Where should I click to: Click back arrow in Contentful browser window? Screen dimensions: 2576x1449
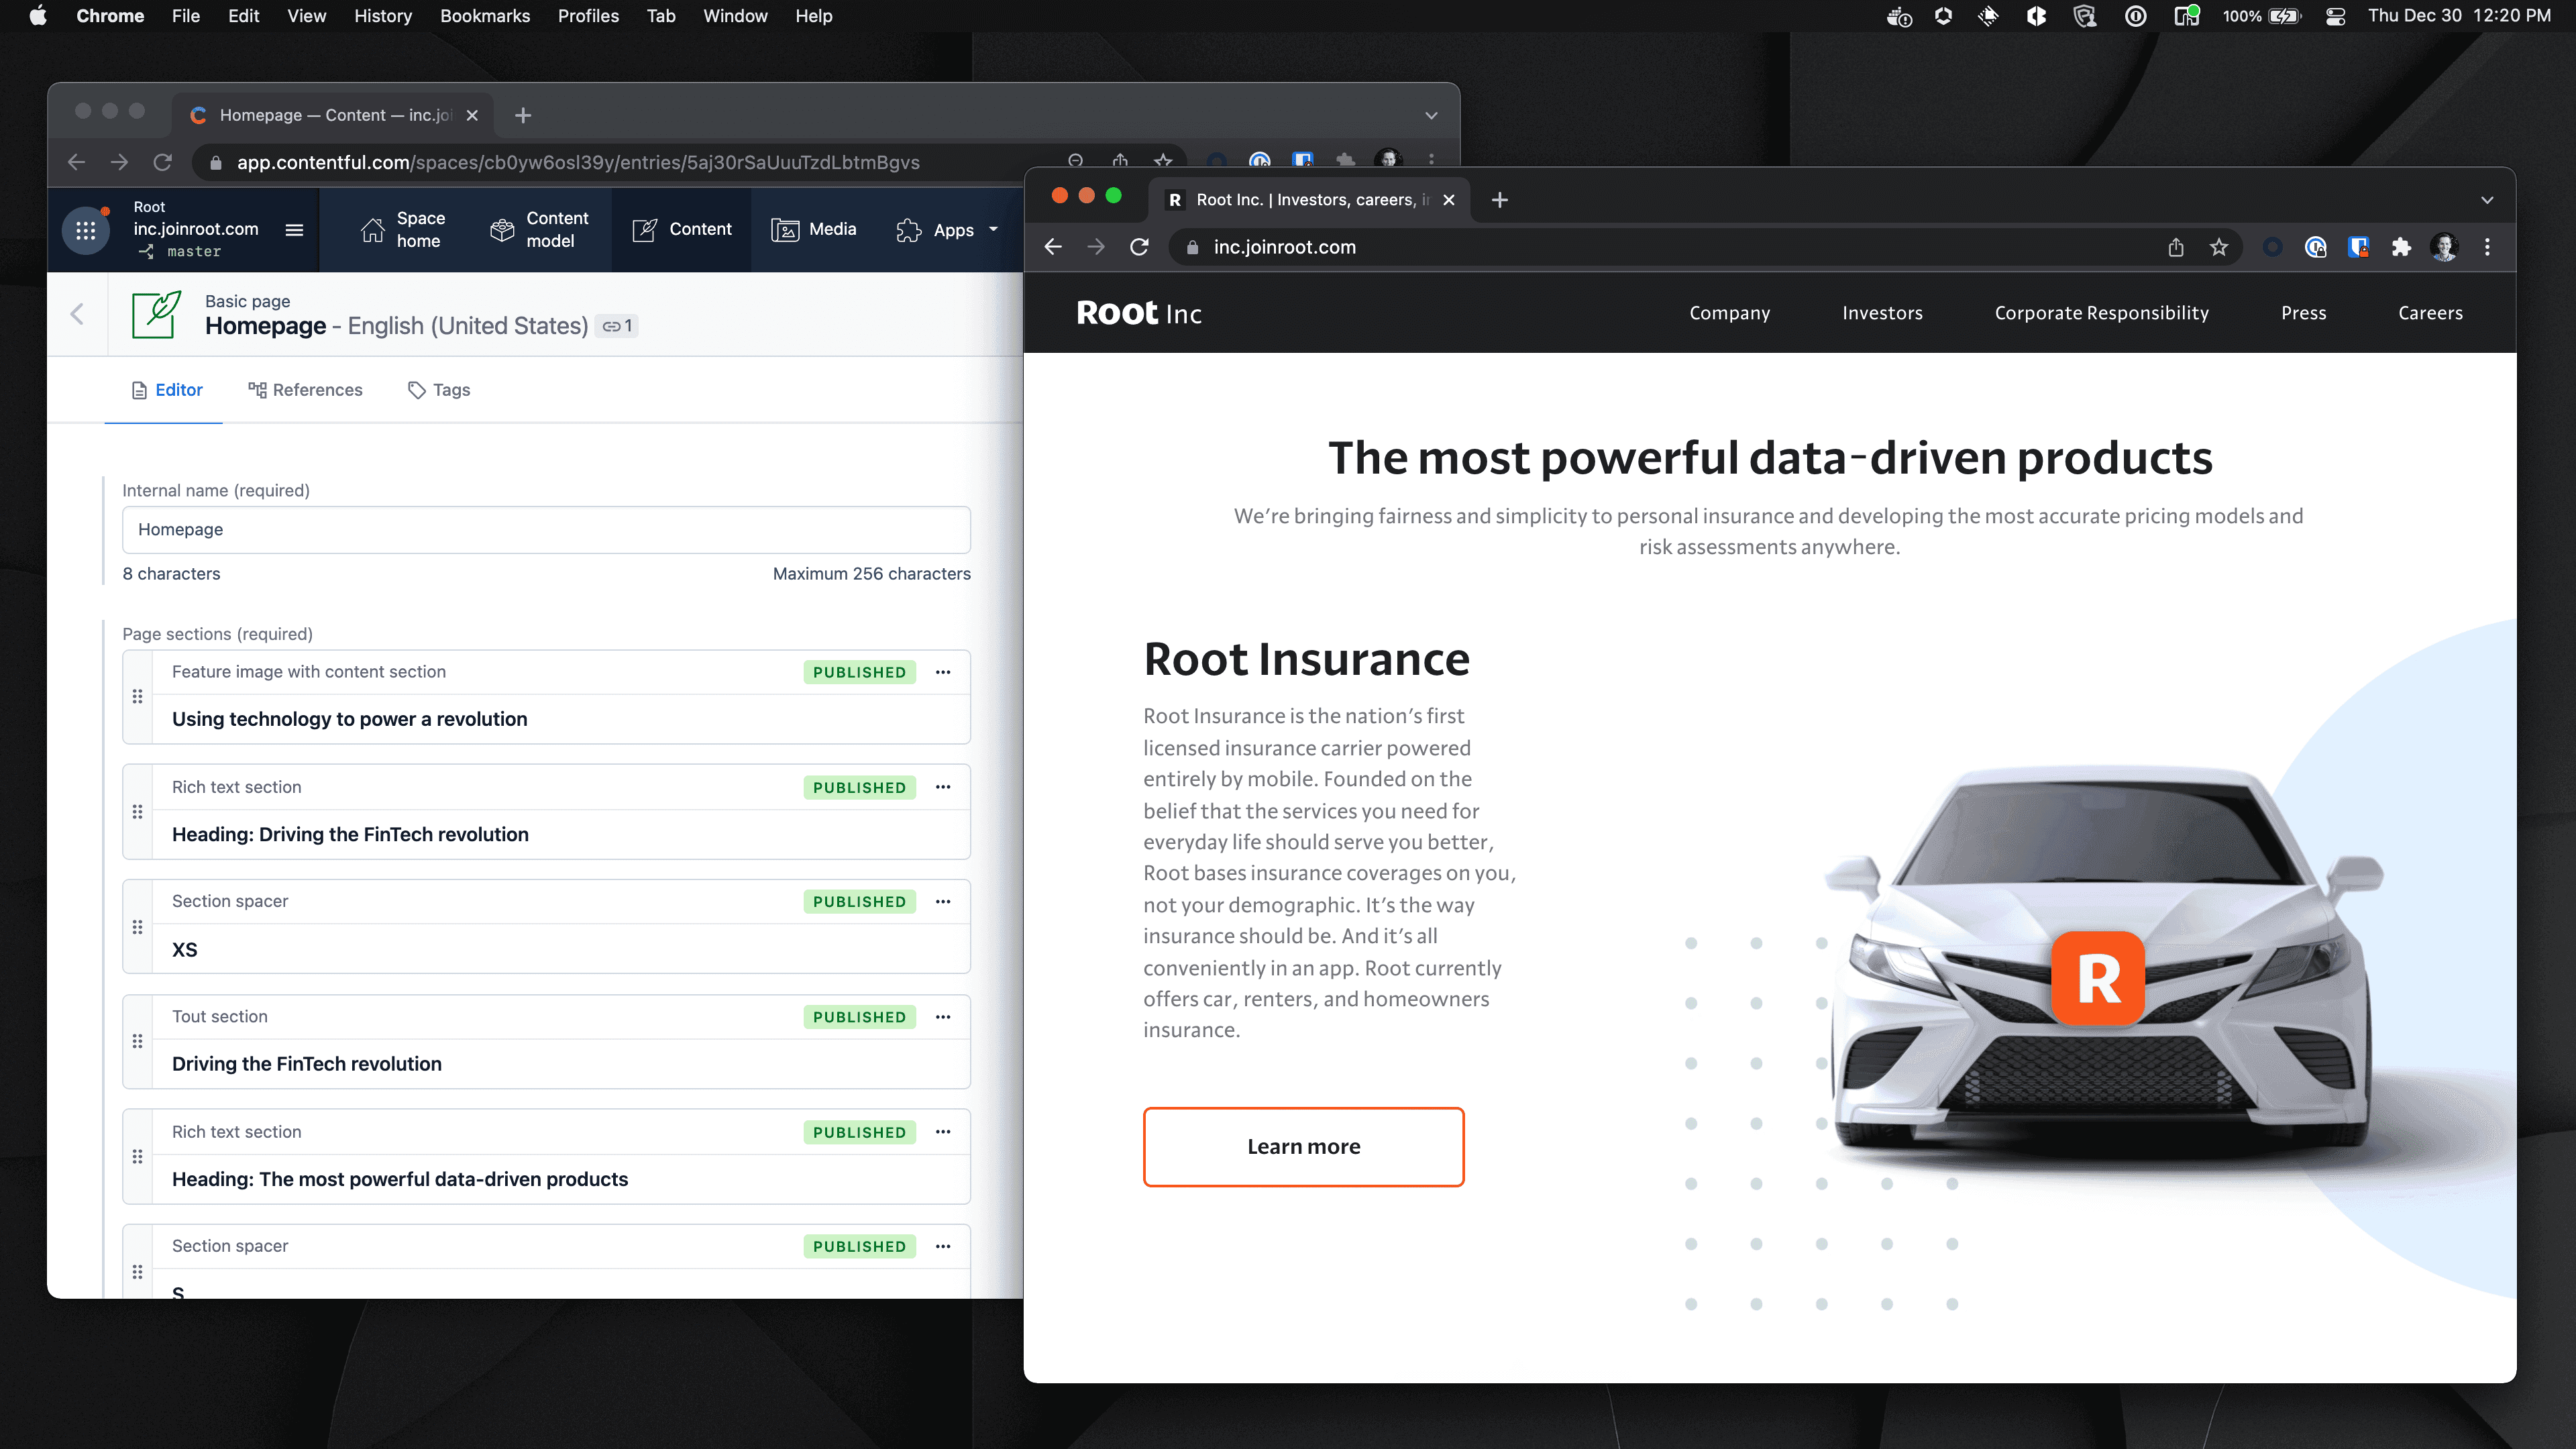(x=76, y=162)
